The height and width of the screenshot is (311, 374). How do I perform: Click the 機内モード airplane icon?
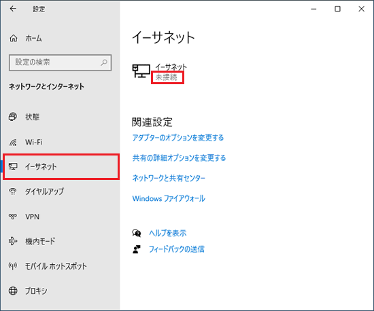[13, 241]
